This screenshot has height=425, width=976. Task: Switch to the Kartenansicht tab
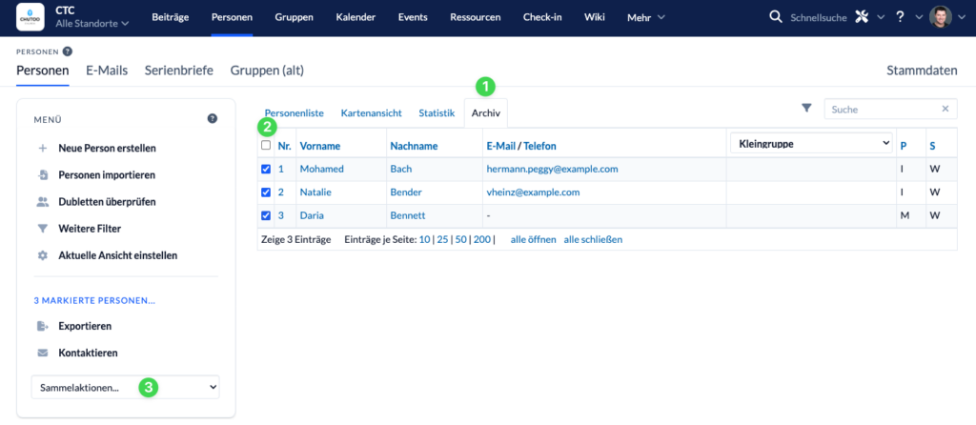(371, 113)
